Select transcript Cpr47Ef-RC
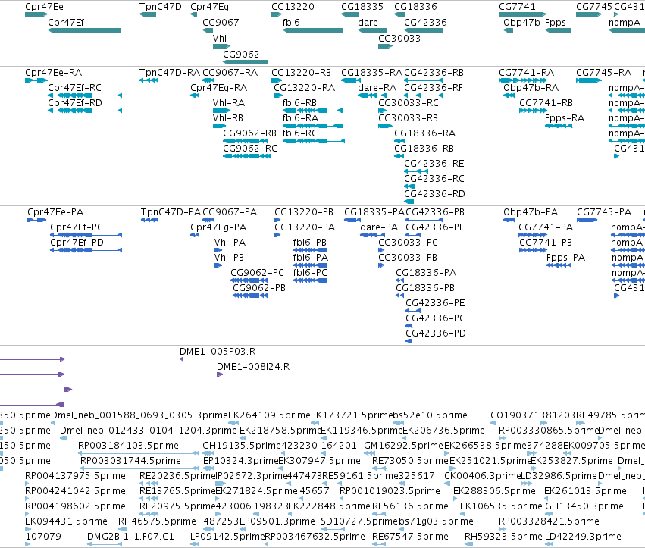645x548 pixels. coord(74,88)
